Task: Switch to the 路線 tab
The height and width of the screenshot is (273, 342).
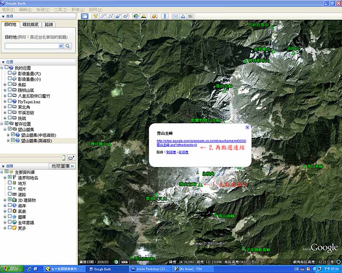Action: pyautogui.click(x=49, y=25)
